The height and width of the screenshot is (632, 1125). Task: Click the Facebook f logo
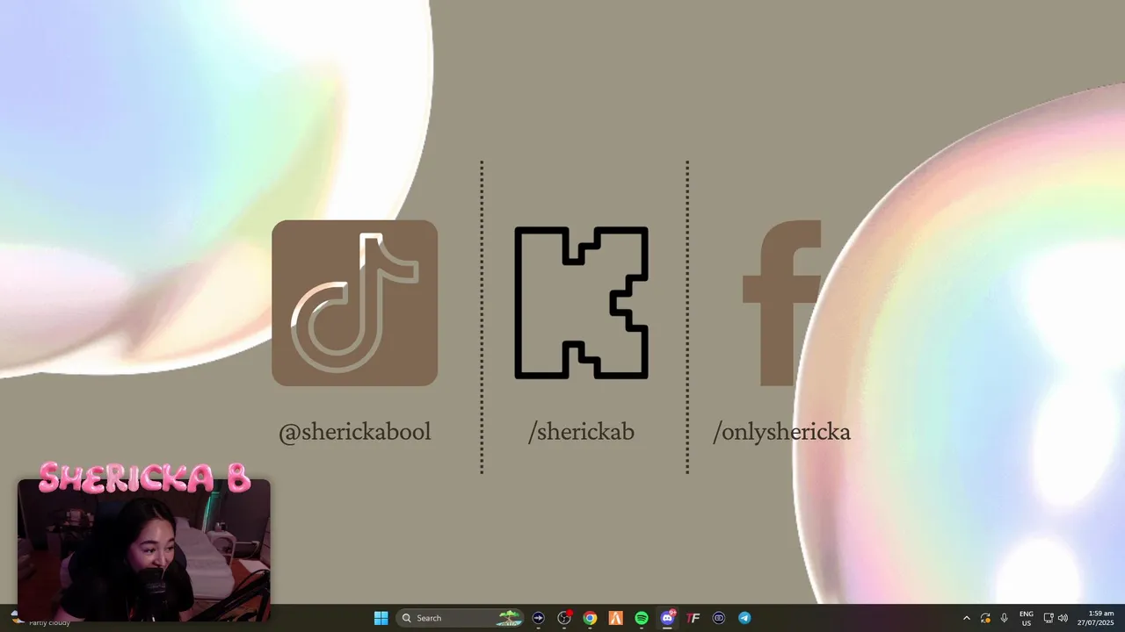coord(781,303)
